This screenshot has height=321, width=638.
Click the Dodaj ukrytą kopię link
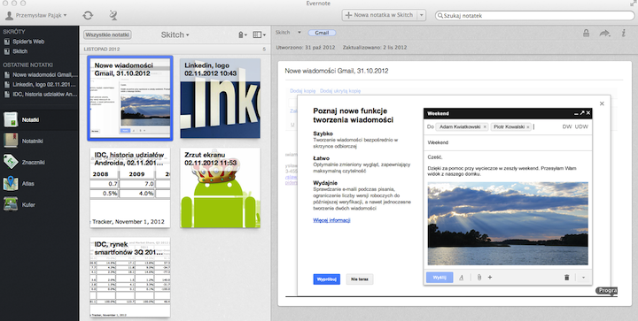pos(340,91)
